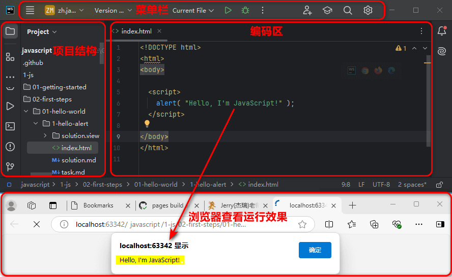Image resolution: width=452 pixels, height=277 pixels.
Task: Toggle the read-only lock icon in status bar
Action: 440,185
